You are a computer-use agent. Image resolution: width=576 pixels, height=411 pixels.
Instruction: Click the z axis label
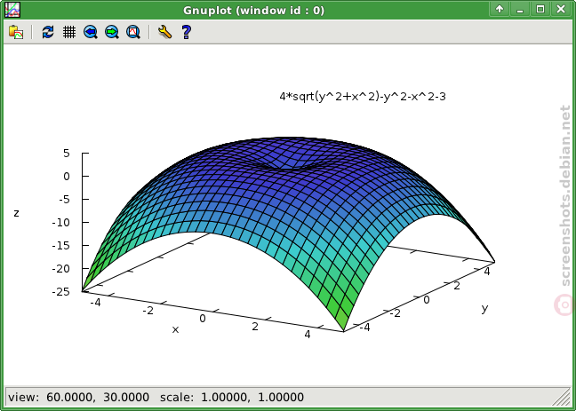point(16,213)
